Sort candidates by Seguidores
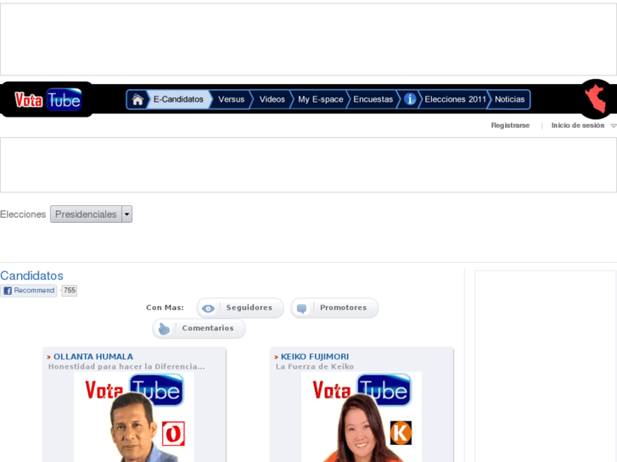617x462 pixels. point(240,308)
